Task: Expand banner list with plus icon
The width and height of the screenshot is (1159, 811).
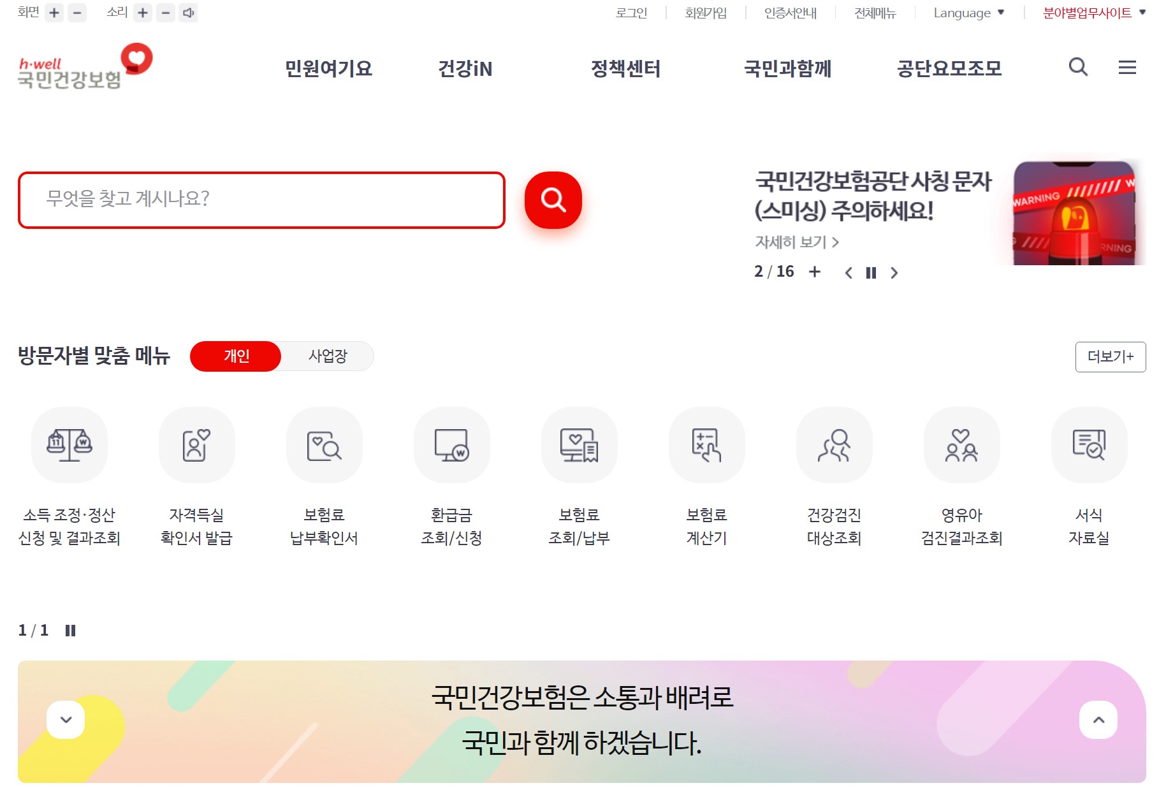Action: coord(815,272)
